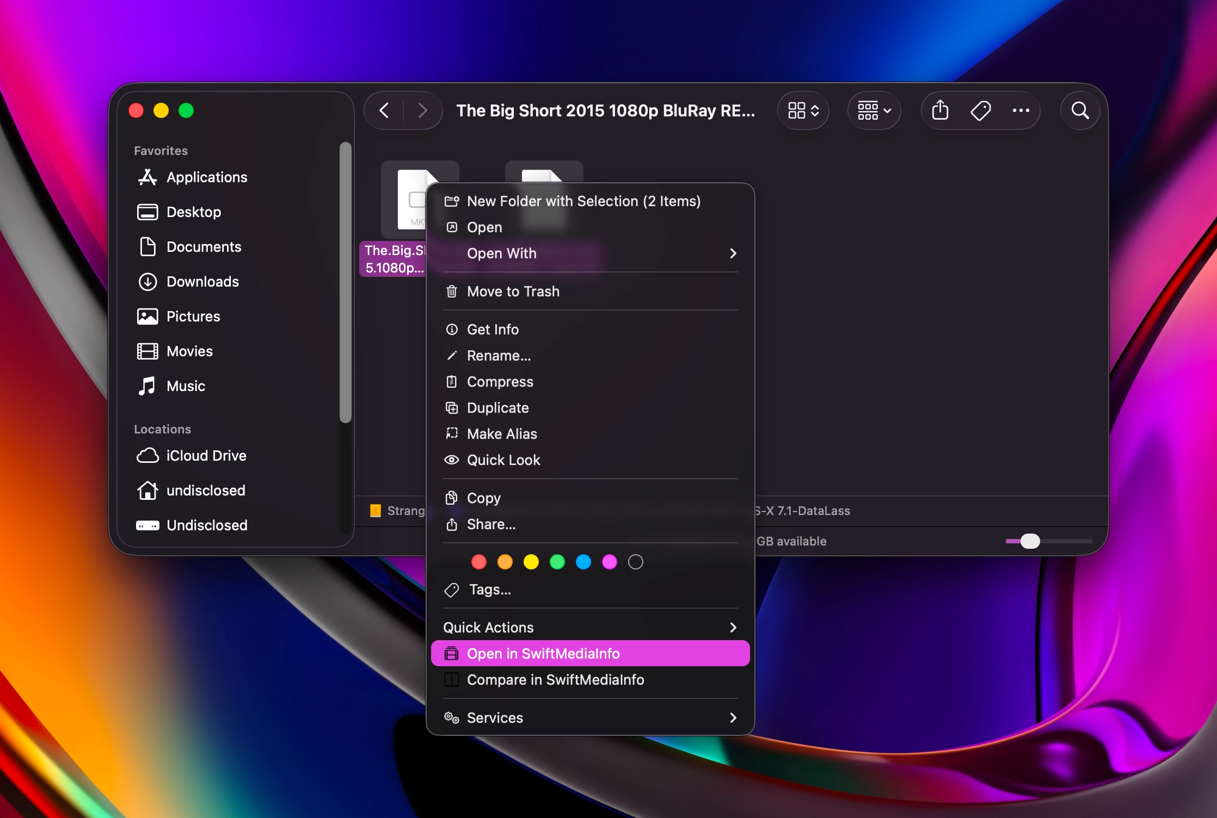
Task: Click the Make Alias icon
Action: coord(452,434)
